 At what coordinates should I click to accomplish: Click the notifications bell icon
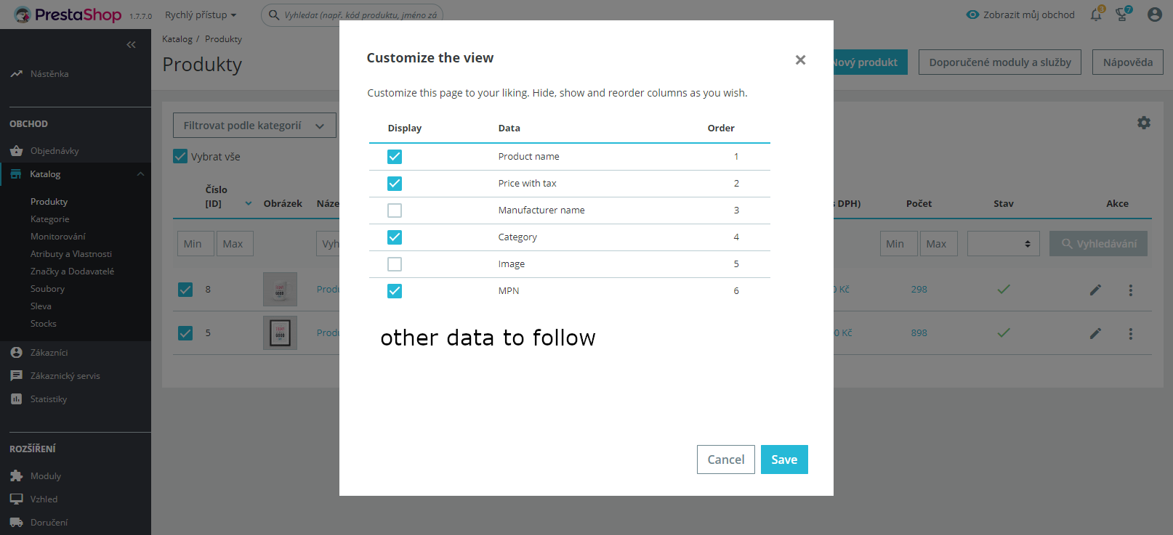click(1095, 15)
